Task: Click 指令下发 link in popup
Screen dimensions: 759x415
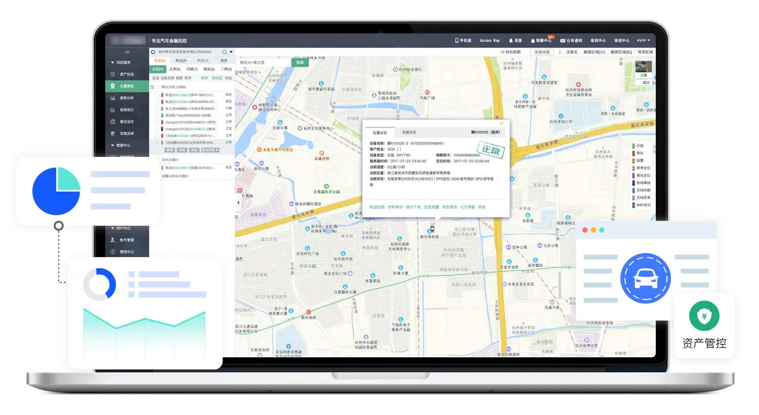Action: [413, 207]
